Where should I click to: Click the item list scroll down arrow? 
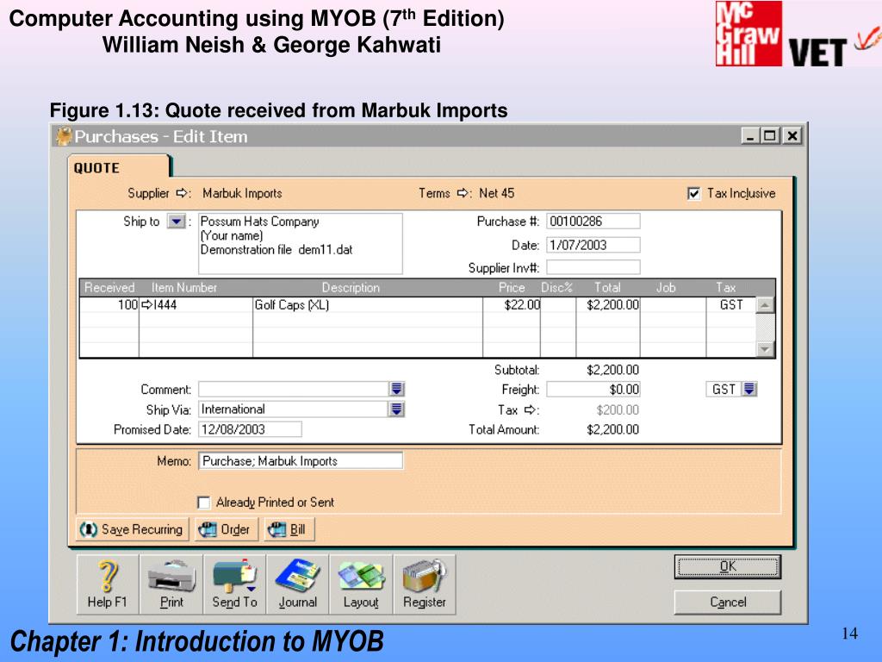(x=765, y=348)
